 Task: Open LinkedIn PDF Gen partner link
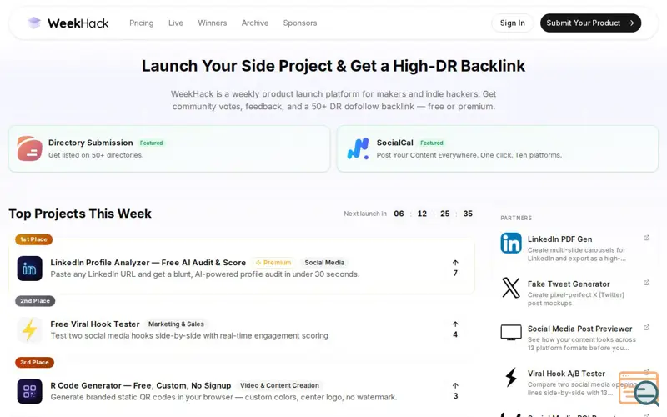click(x=559, y=239)
